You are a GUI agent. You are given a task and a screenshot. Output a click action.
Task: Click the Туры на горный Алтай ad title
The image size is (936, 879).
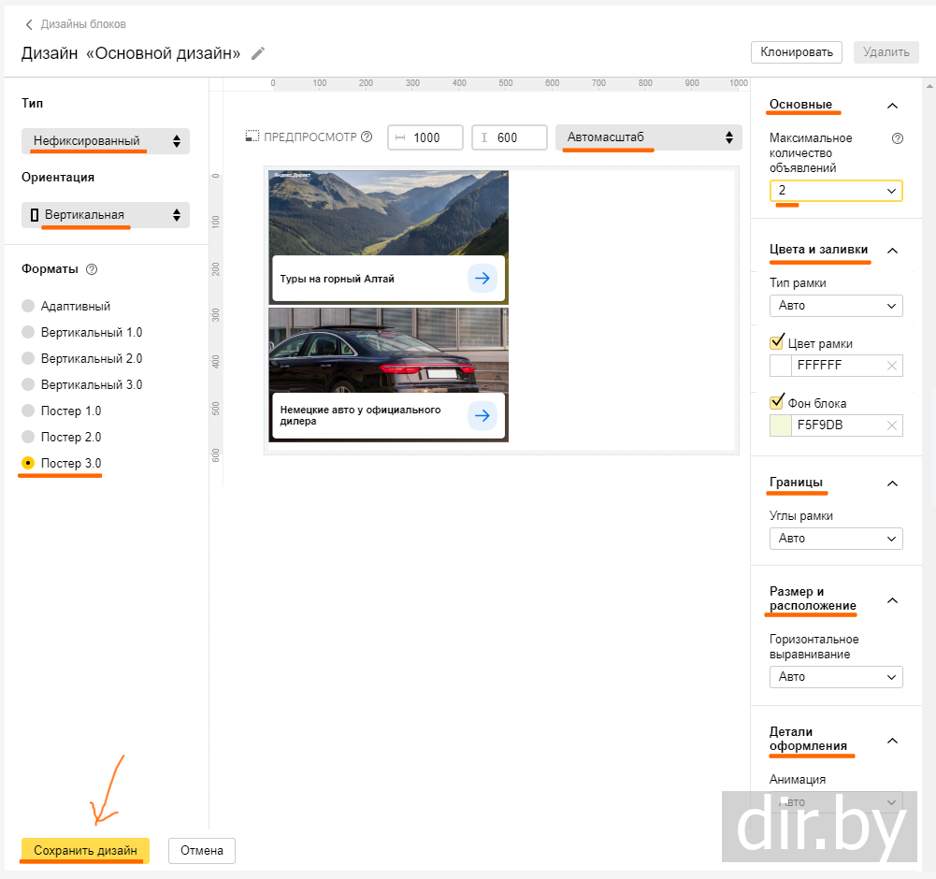[x=338, y=279]
